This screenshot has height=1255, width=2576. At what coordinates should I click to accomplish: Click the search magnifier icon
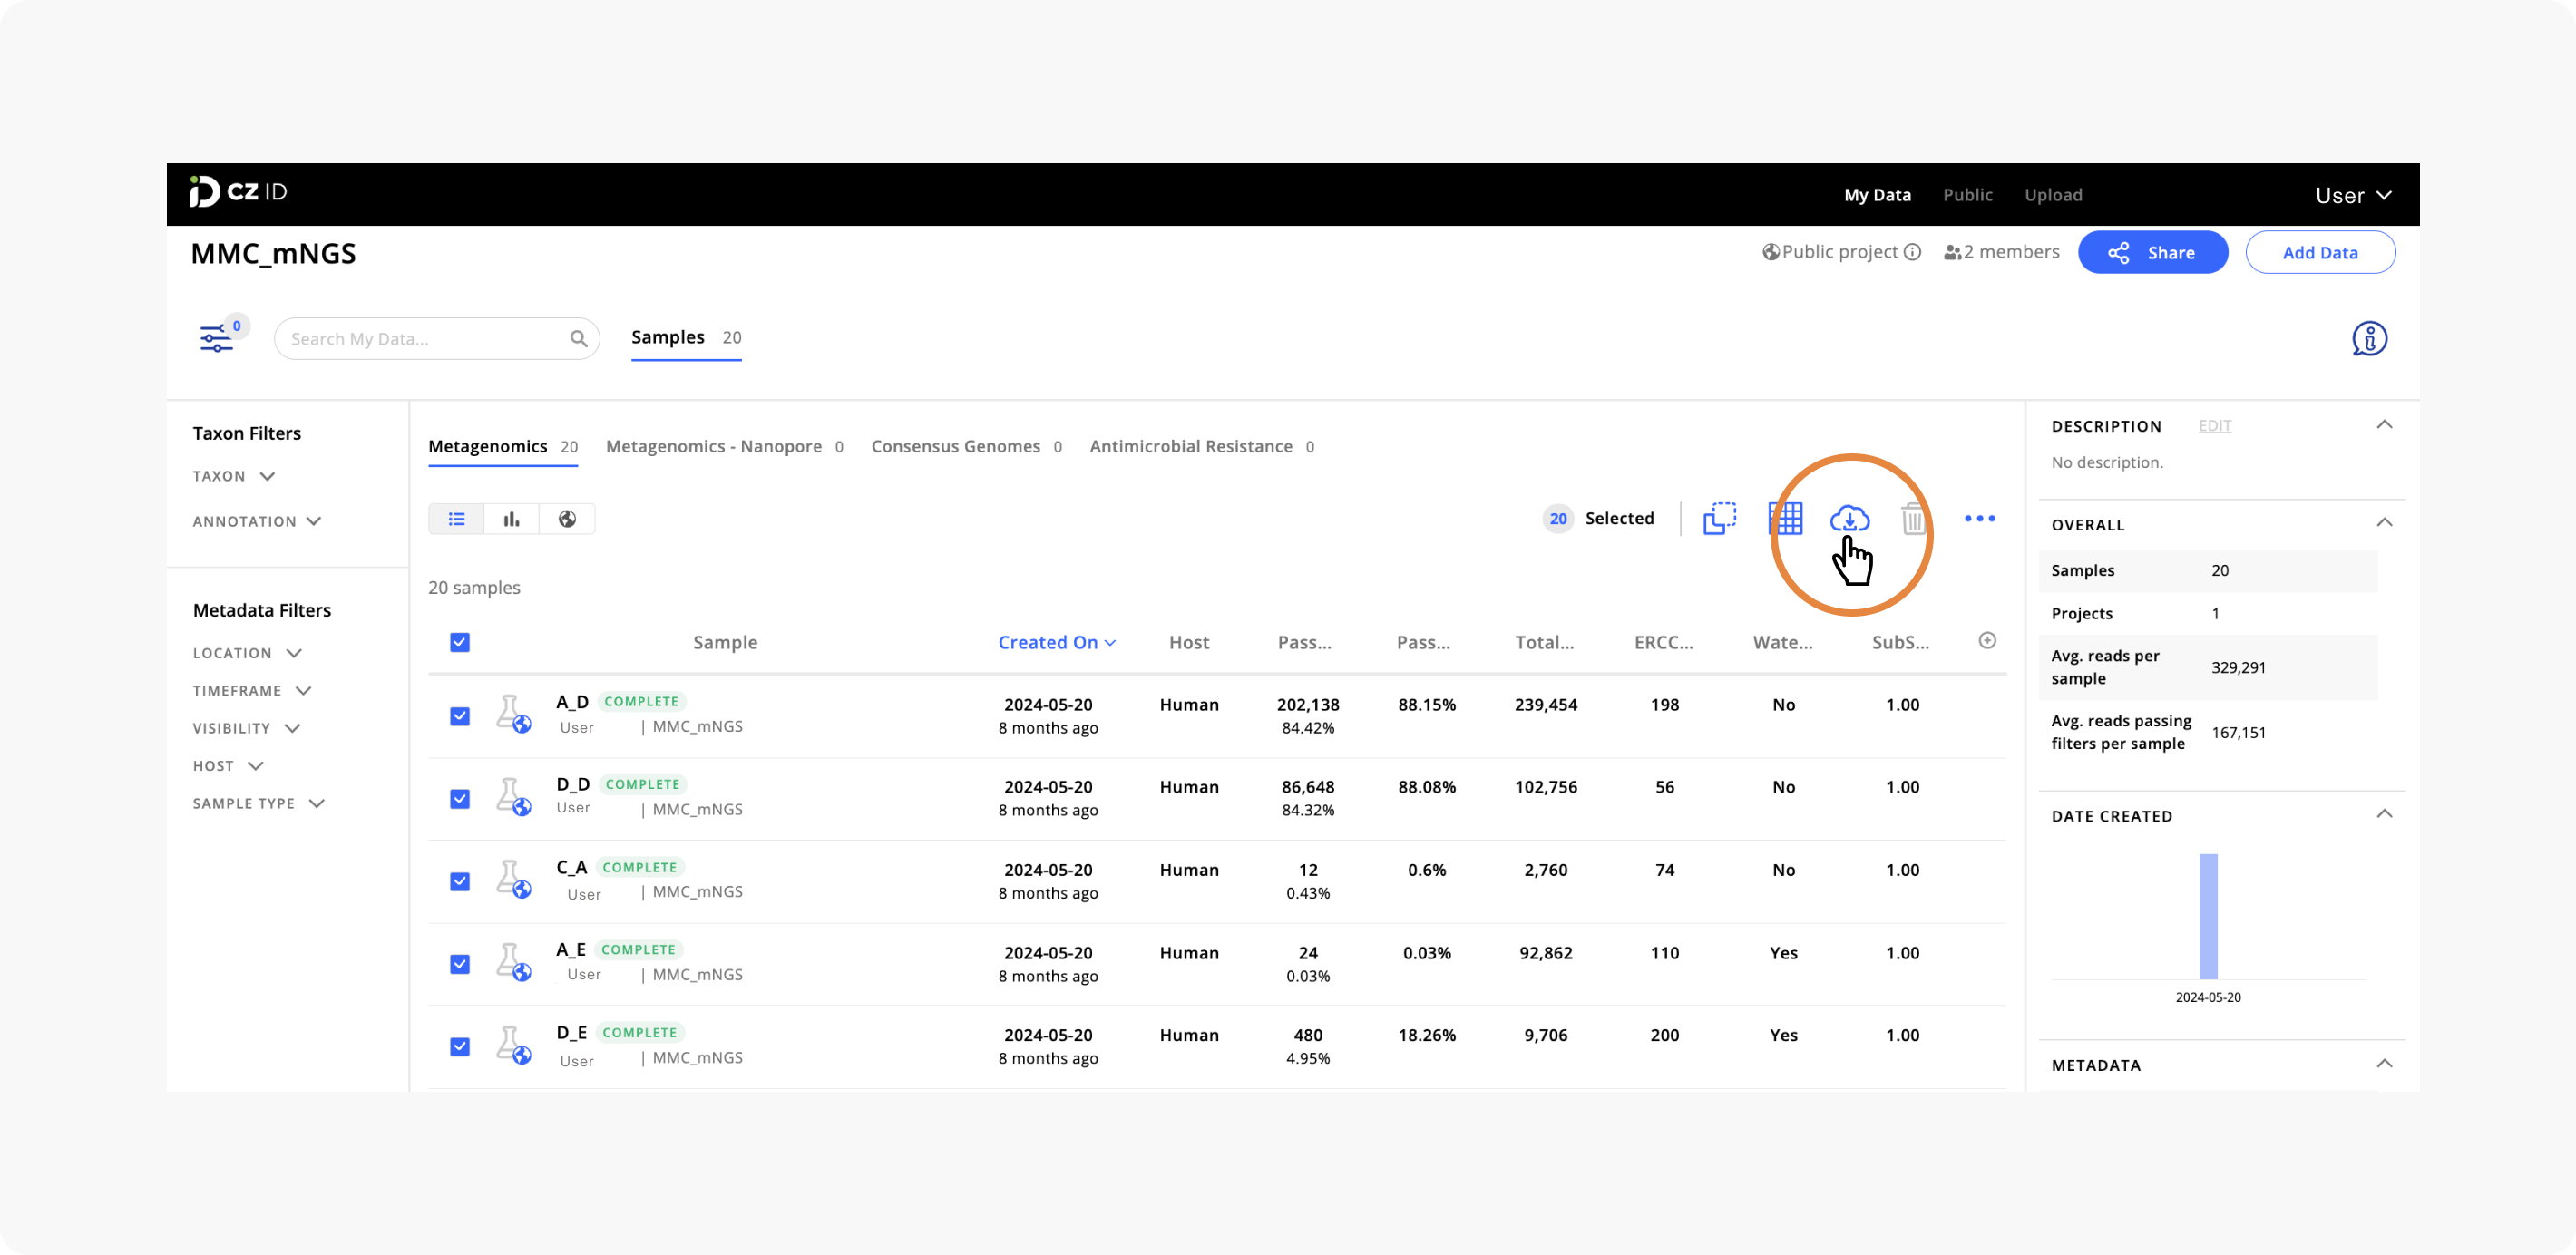[x=578, y=339]
